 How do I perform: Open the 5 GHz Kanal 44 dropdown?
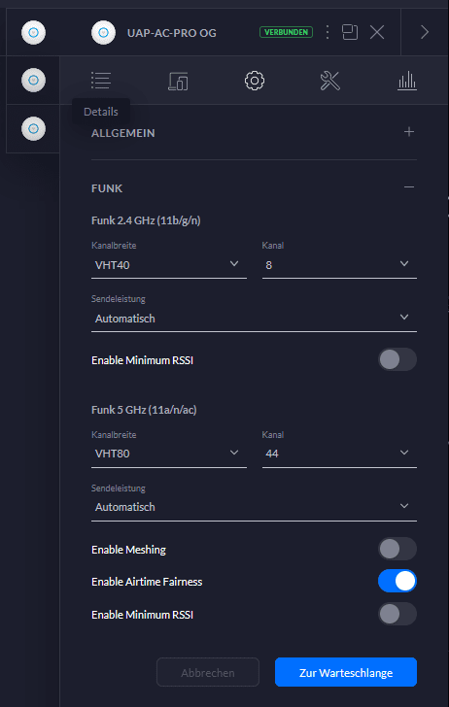pyautogui.click(x=339, y=454)
